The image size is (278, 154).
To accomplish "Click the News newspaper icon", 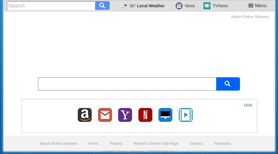I will pos(179,6).
